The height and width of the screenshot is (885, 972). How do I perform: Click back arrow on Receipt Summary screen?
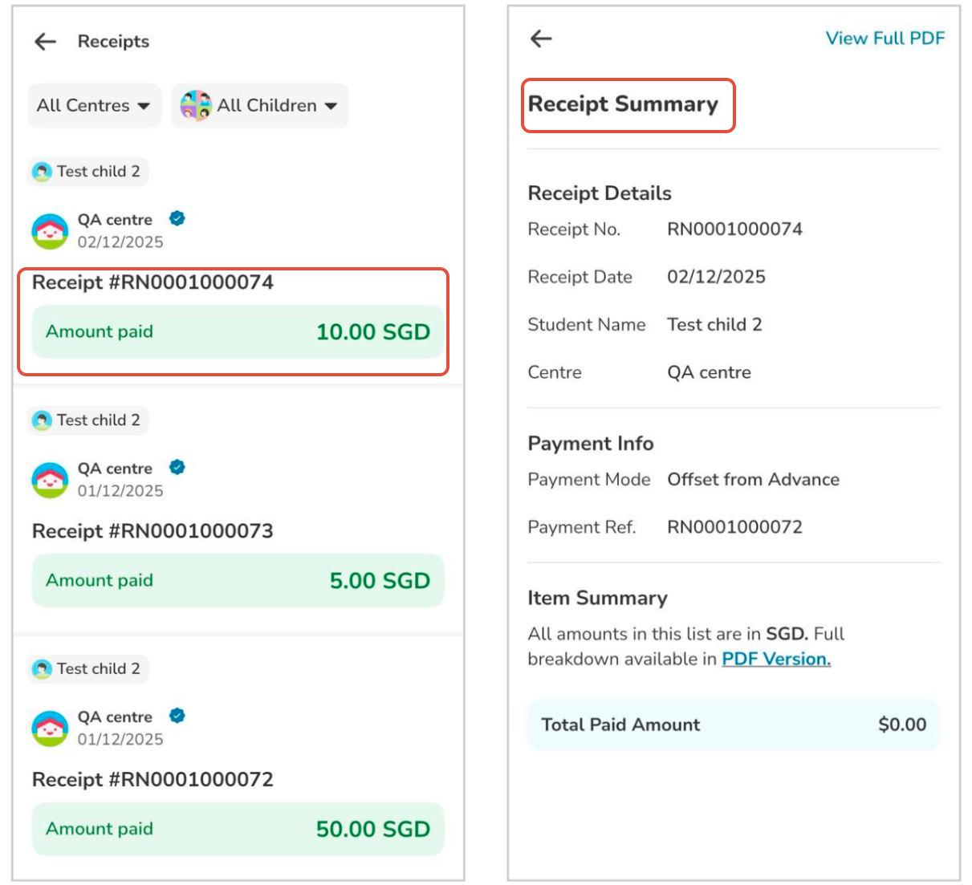(542, 39)
